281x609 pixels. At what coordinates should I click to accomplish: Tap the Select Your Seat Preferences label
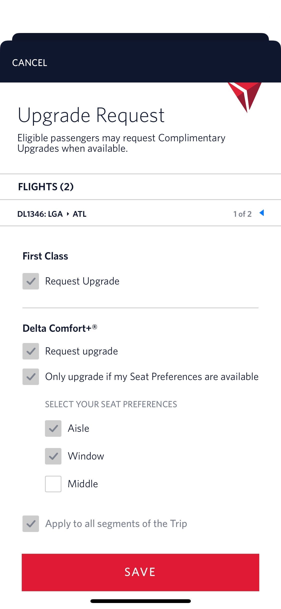pyautogui.click(x=111, y=404)
